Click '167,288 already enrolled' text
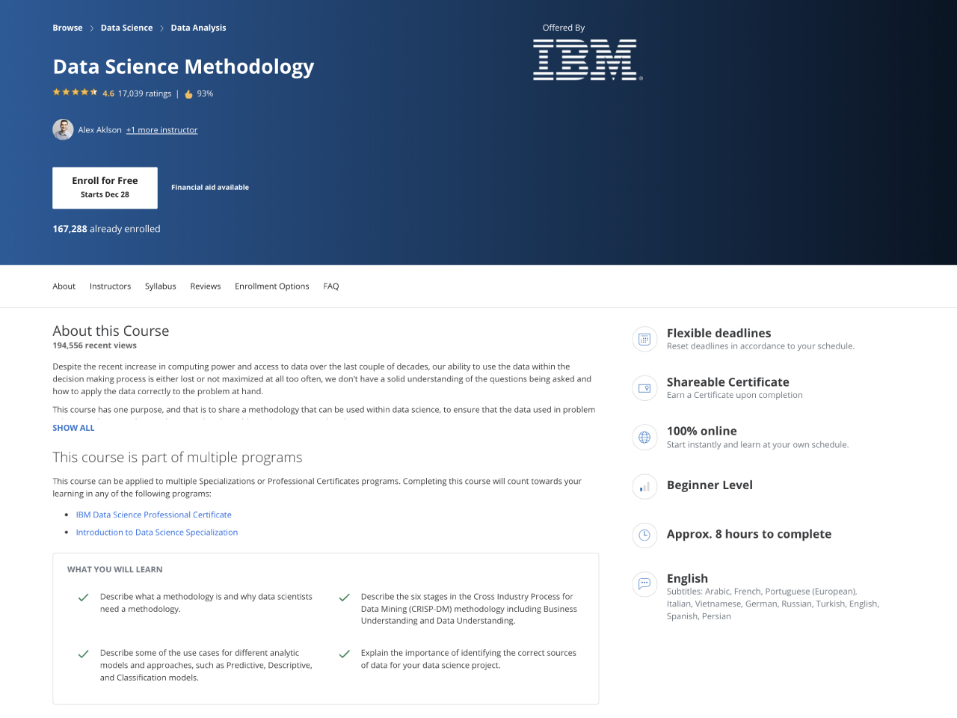 [x=106, y=229]
